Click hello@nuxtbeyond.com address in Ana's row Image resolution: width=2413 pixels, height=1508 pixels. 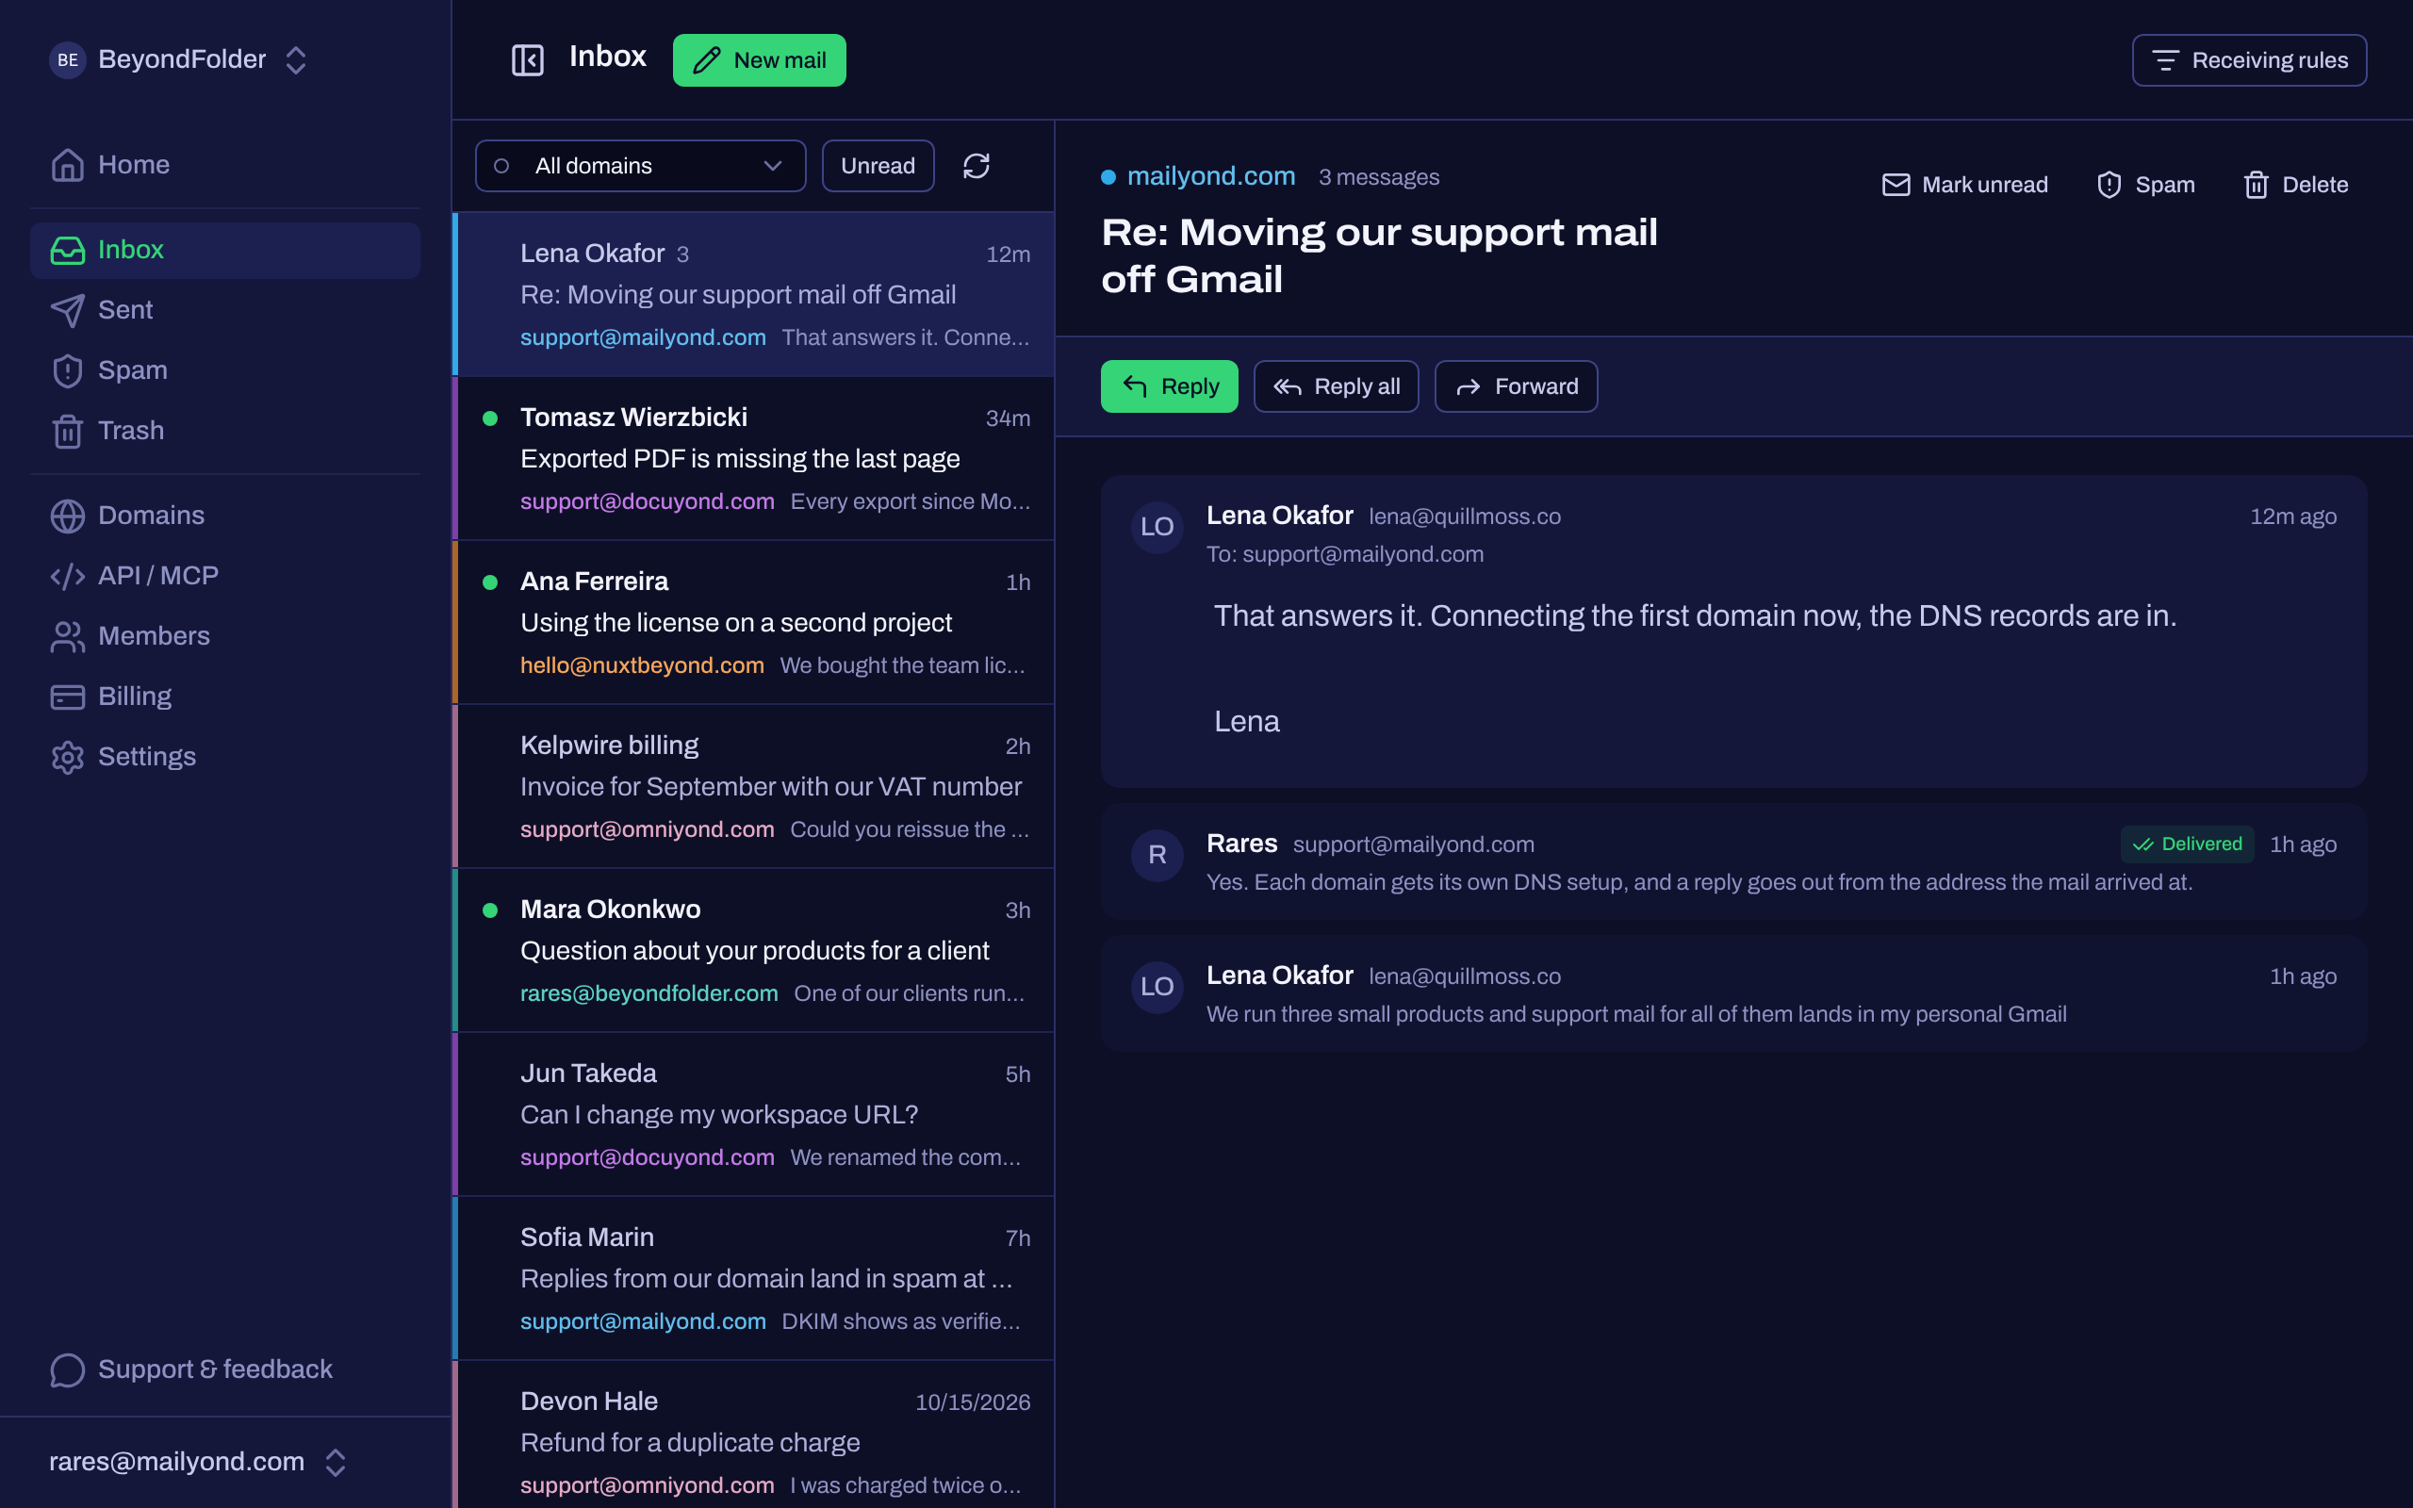(x=641, y=665)
